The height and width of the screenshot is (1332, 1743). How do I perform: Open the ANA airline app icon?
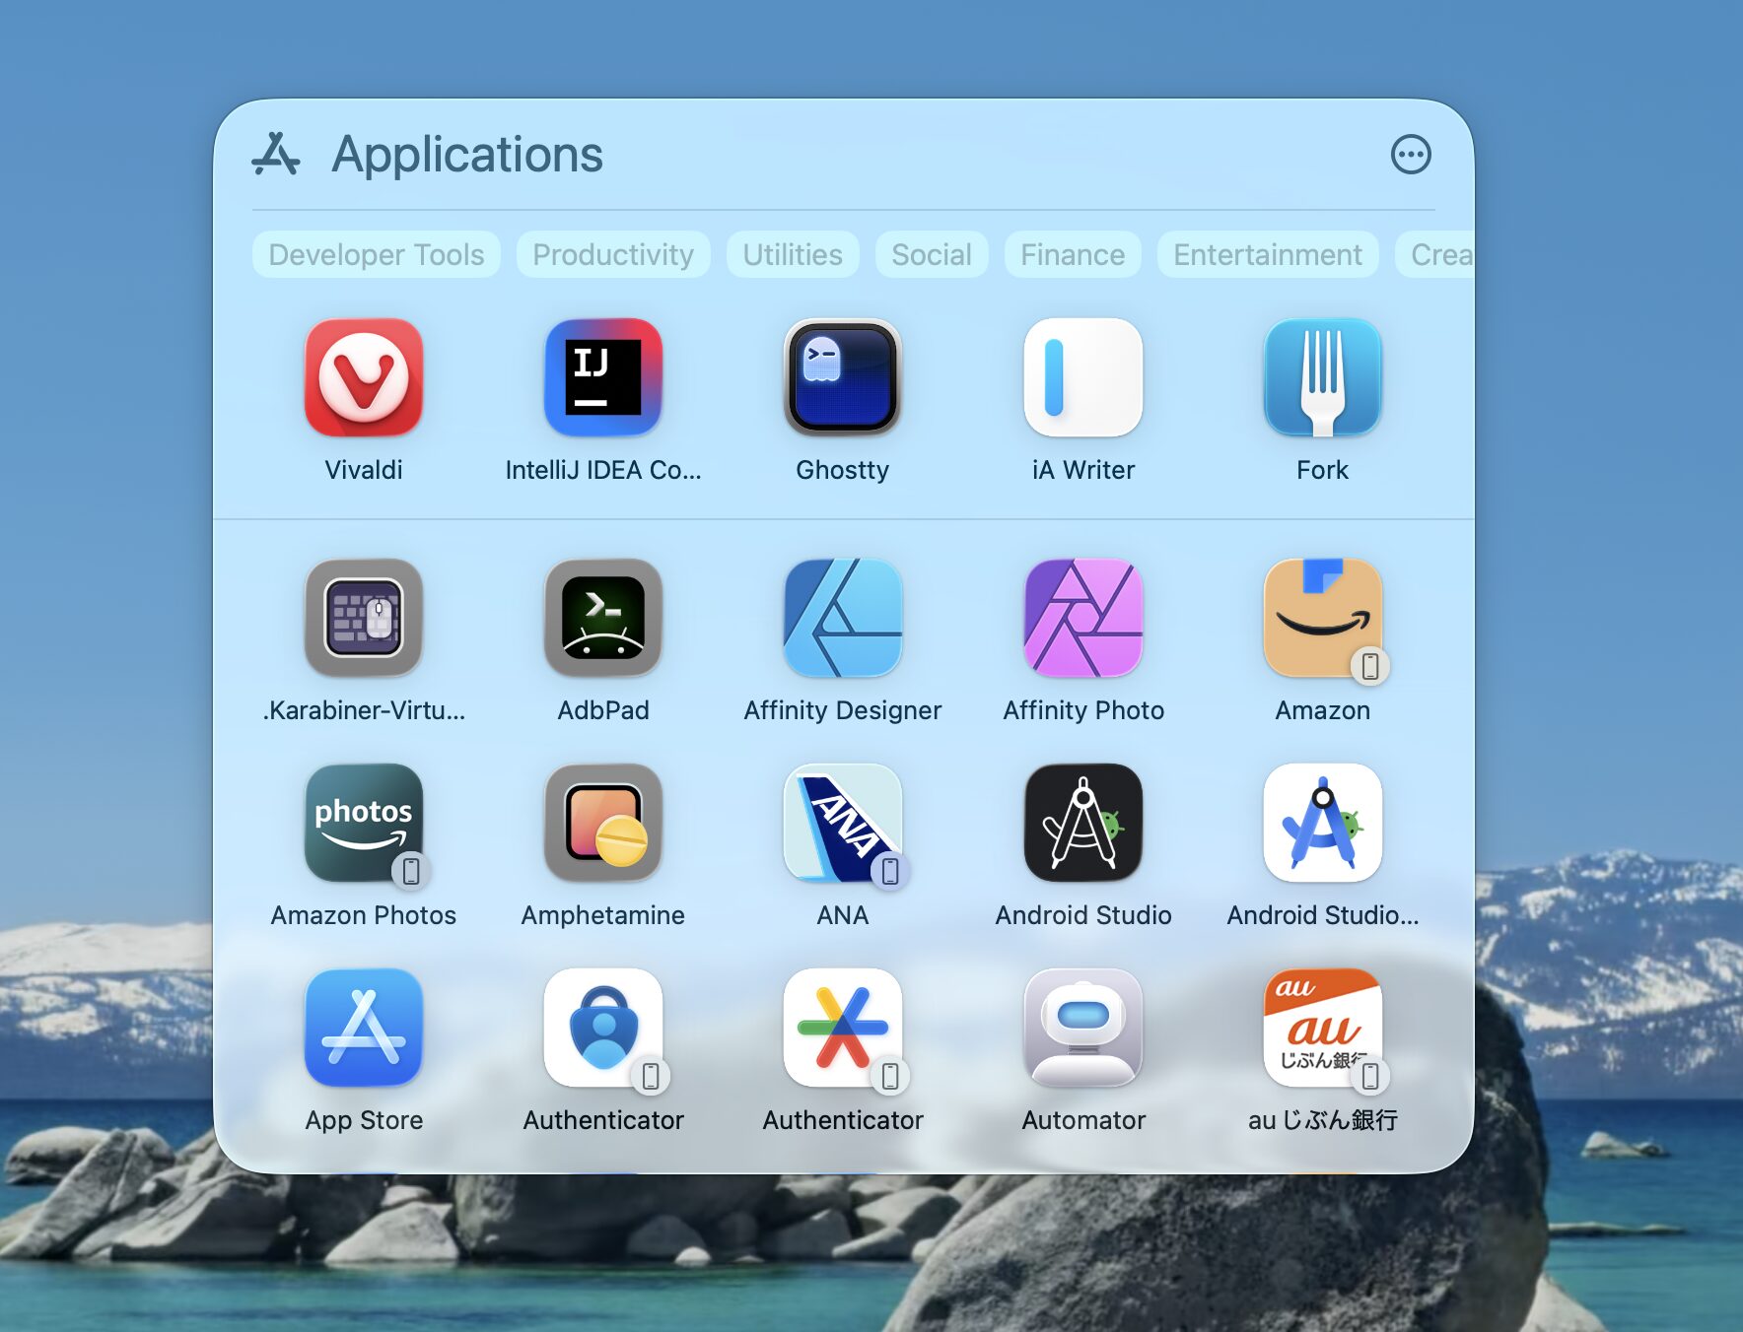(843, 823)
